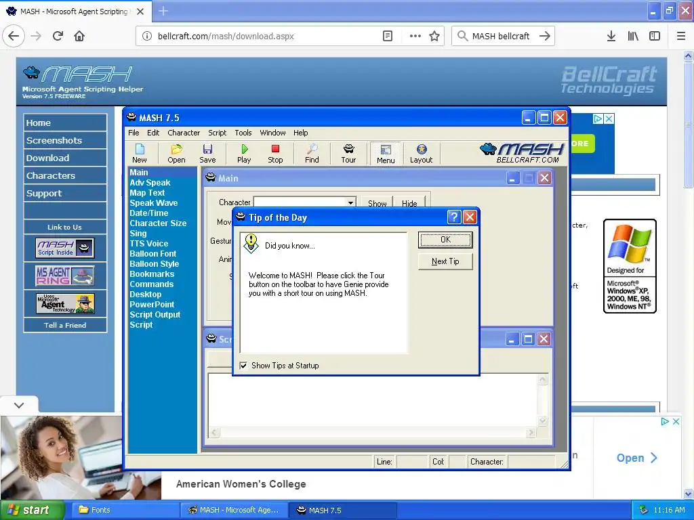694x520 pixels.
Task: Toggle Reader View icon in address bar
Action: (x=387, y=36)
